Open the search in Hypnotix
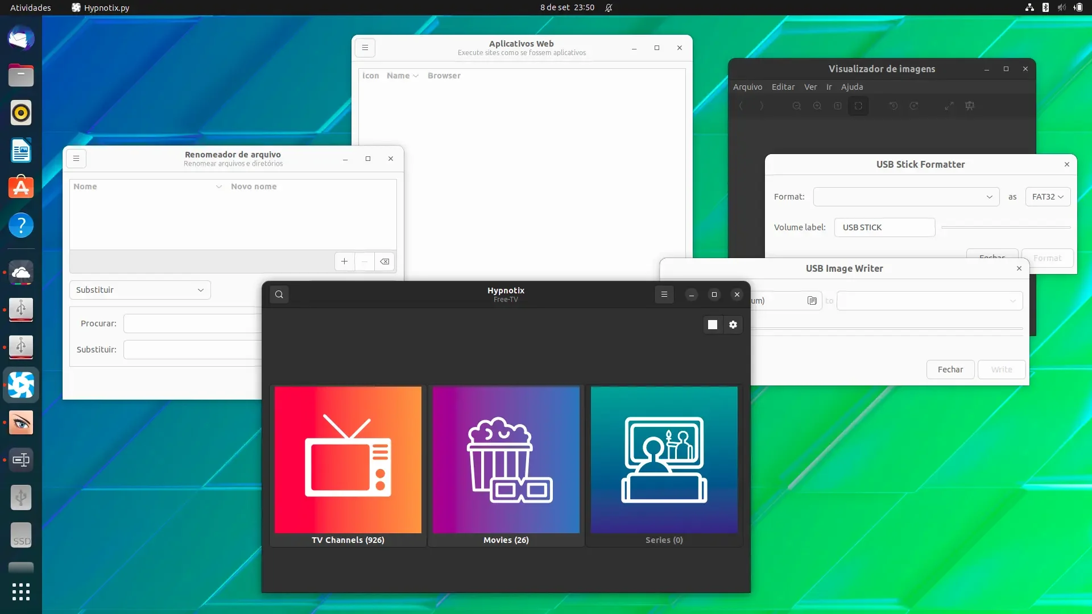The image size is (1092, 614). 279,294
